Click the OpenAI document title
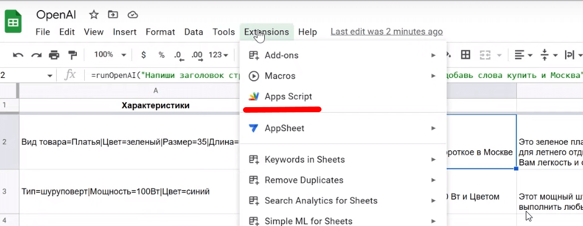The width and height of the screenshot is (583, 226). [56, 15]
